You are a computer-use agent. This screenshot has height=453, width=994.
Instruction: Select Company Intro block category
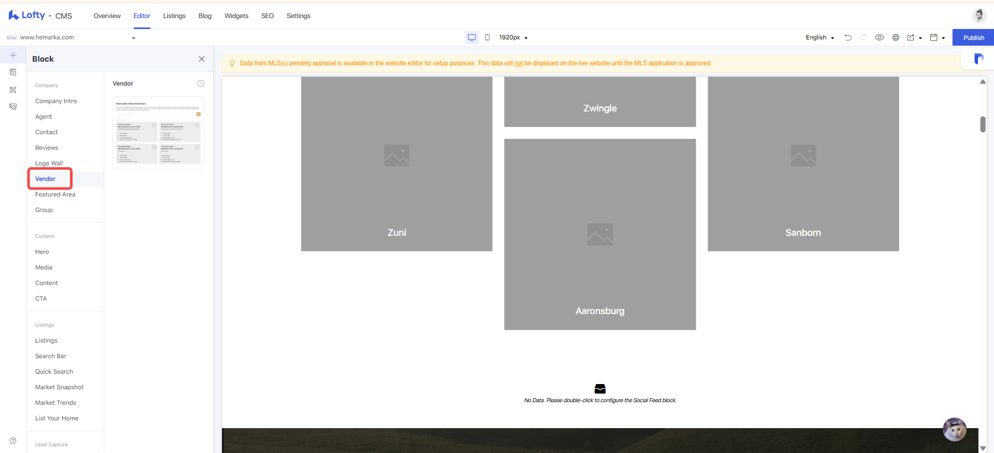(56, 101)
